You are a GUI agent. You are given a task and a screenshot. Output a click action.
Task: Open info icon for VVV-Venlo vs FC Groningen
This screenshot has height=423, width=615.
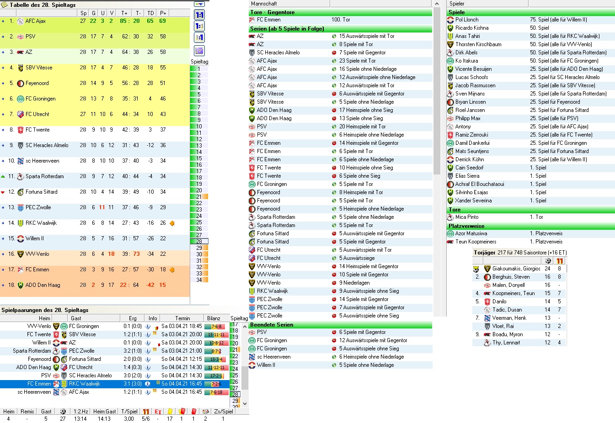pos(148,326)
